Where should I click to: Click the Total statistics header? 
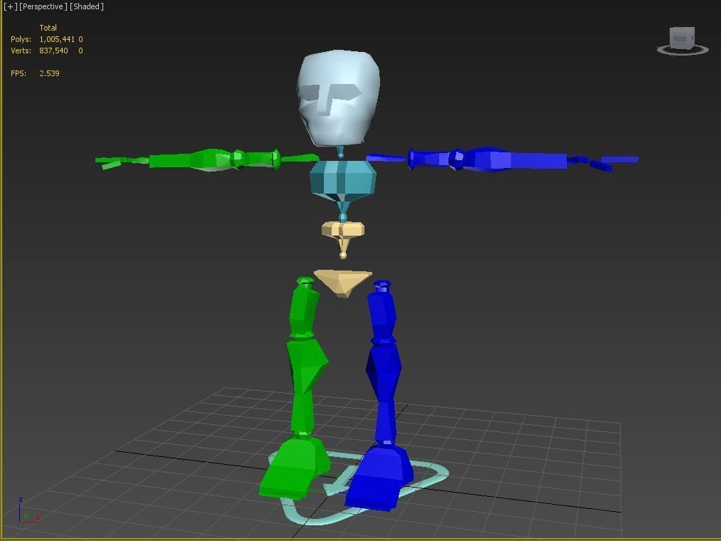48,28
